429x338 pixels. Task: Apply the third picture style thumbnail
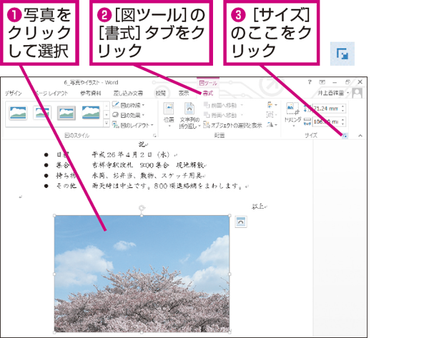(66, 111)
